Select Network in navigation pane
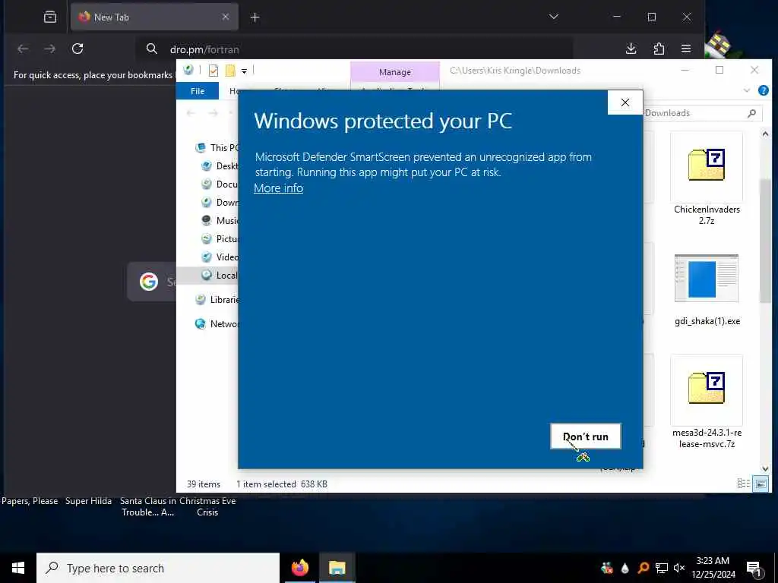778x583 pixels. point(217,323)
